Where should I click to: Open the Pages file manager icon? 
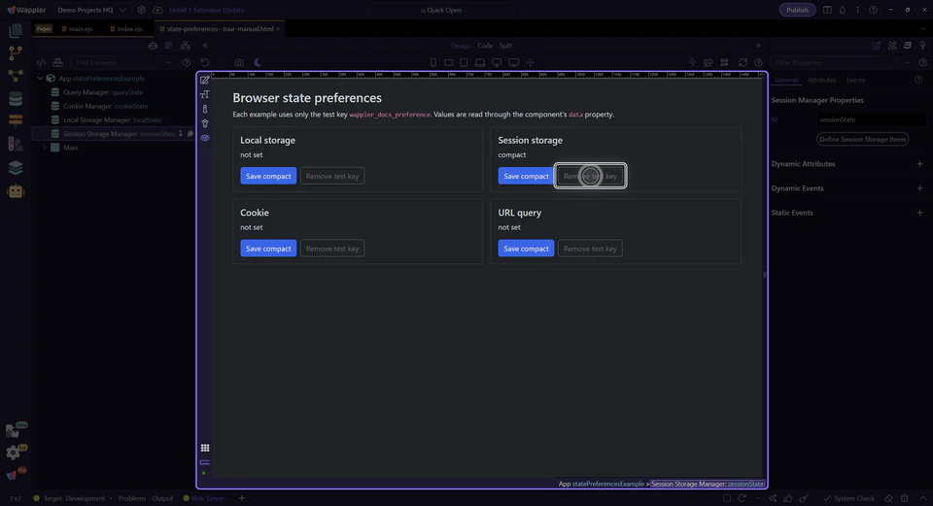coord(16,31)
